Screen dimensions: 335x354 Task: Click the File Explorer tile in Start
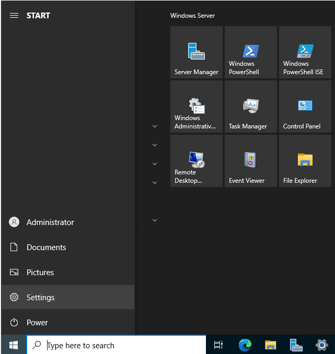pyautogui.click(x=305, y=161)
